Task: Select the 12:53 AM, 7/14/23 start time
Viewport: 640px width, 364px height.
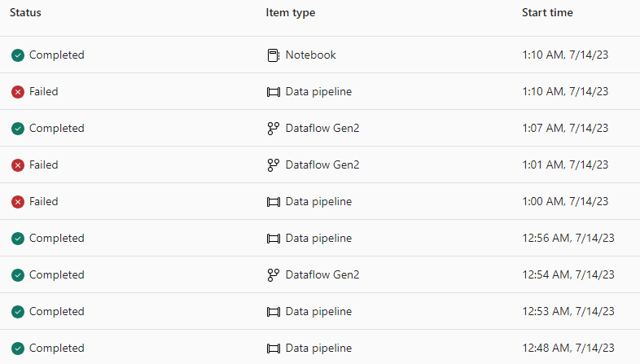Action: point(568,311)
